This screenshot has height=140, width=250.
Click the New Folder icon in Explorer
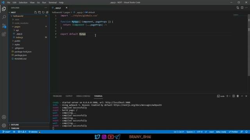39,12
